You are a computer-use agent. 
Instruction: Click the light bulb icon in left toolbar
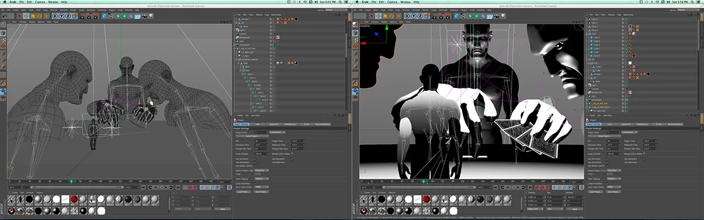151,16
